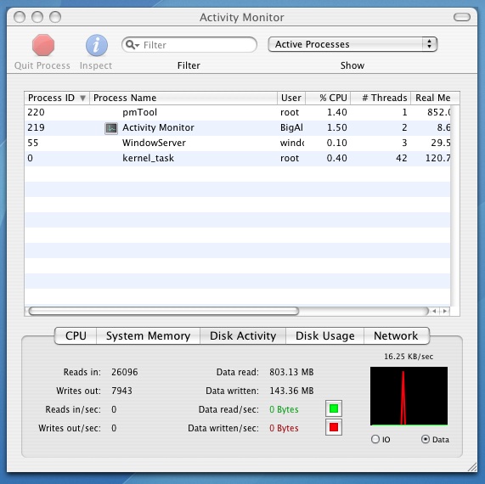The height and width of the screenshot is (484, 485).
Task: Select the kernel_task process row
Action: [x=237, y=158]
